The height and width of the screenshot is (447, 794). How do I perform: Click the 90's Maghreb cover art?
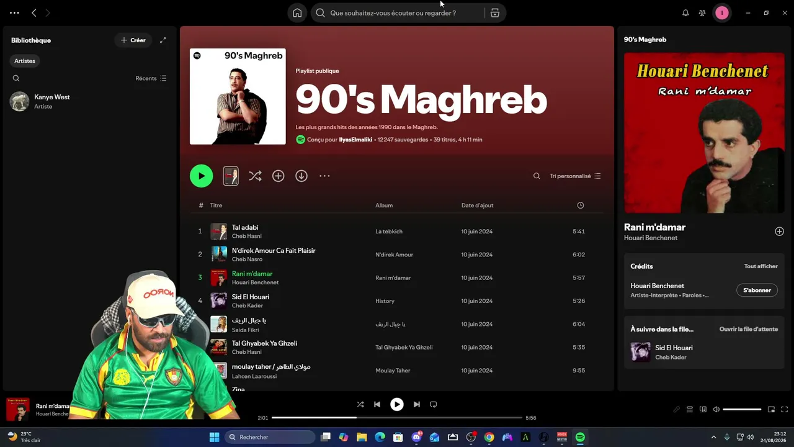coord(238,96)
